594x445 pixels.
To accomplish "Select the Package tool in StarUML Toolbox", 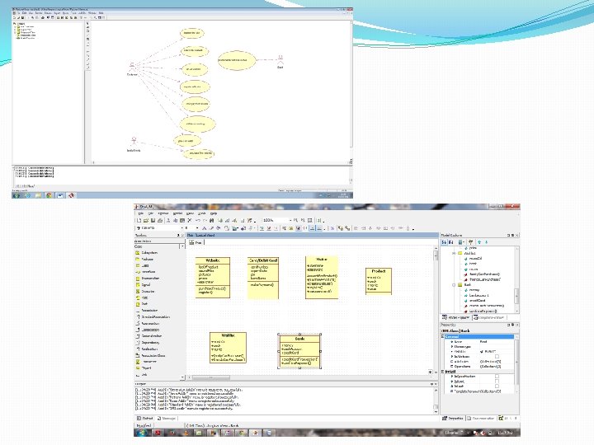I will click(x=144, y=260).
